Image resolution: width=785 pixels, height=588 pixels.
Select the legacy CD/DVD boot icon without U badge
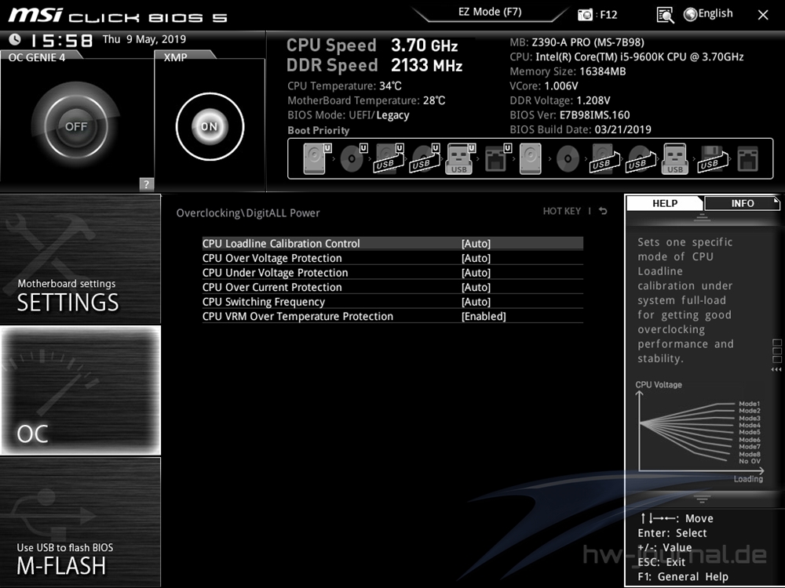click(568, 159)
